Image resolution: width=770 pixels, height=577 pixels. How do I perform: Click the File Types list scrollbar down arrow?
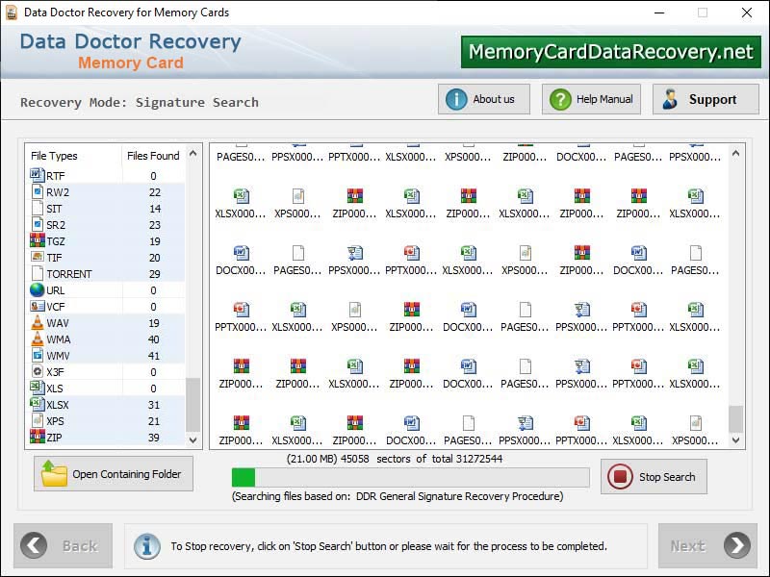pos(192,440)
